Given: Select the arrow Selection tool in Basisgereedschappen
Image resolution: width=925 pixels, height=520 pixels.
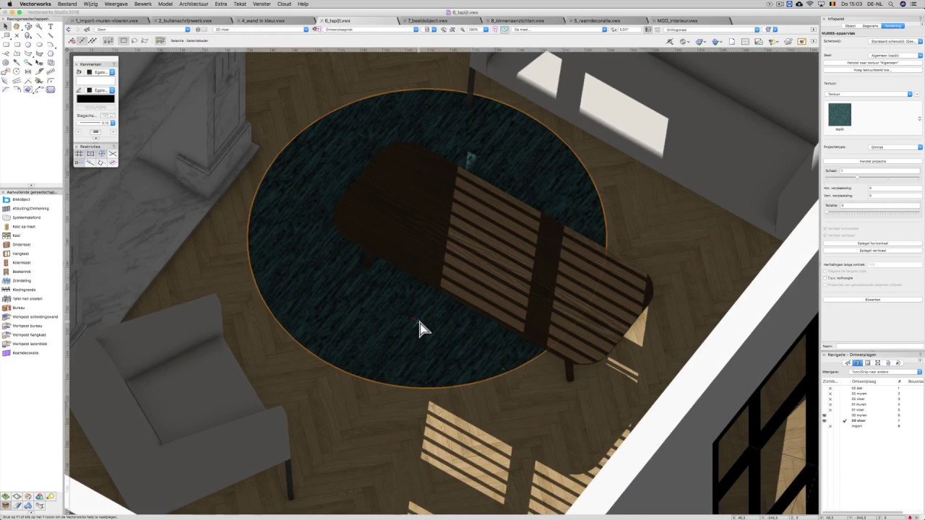Looking at the screenshot, I should pyautogui.click(x=6, y=26).
